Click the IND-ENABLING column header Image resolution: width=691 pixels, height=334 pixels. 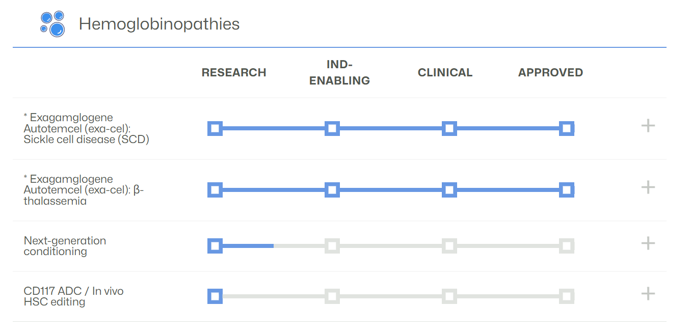[x=339, y=72]
